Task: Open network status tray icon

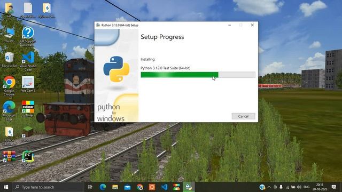Action: click(287, 187)
